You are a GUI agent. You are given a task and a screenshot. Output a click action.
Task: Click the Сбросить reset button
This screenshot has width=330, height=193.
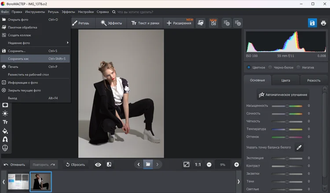click(75, 164)
